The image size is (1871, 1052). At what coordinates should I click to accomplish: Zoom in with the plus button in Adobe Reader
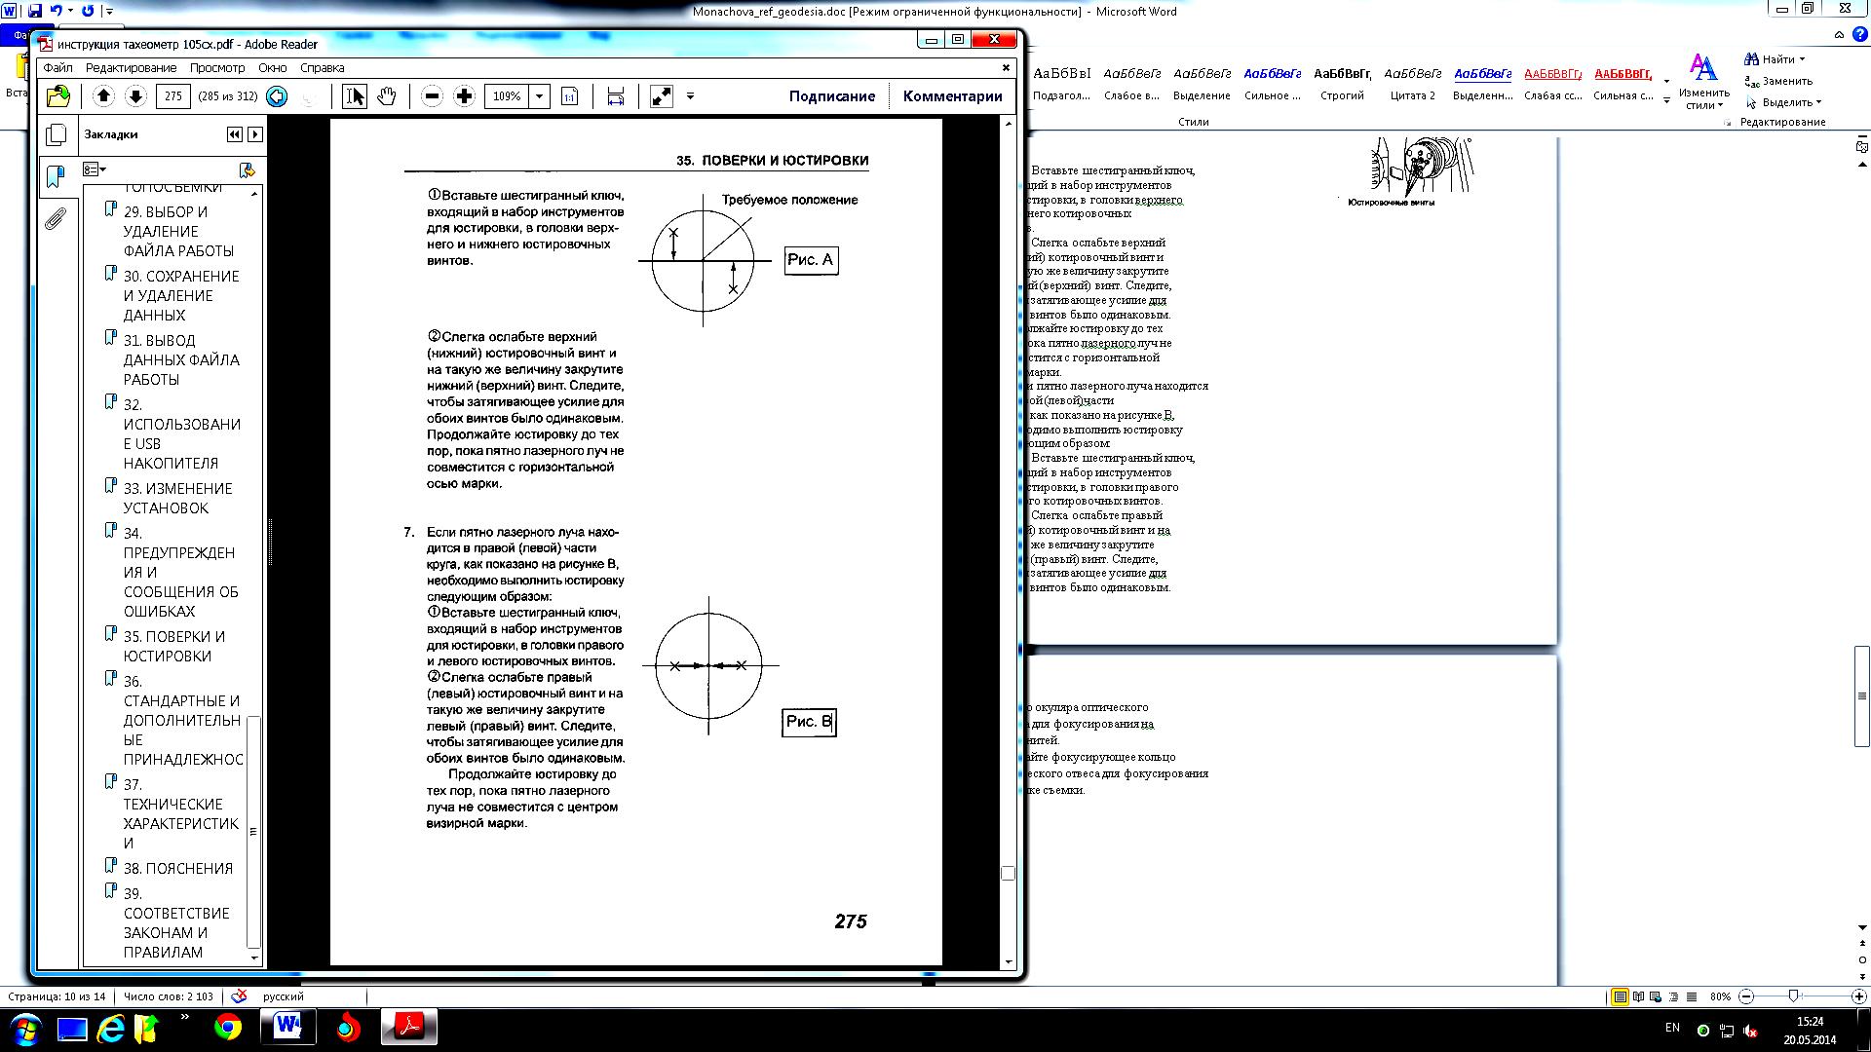click(x=465, y=95)
